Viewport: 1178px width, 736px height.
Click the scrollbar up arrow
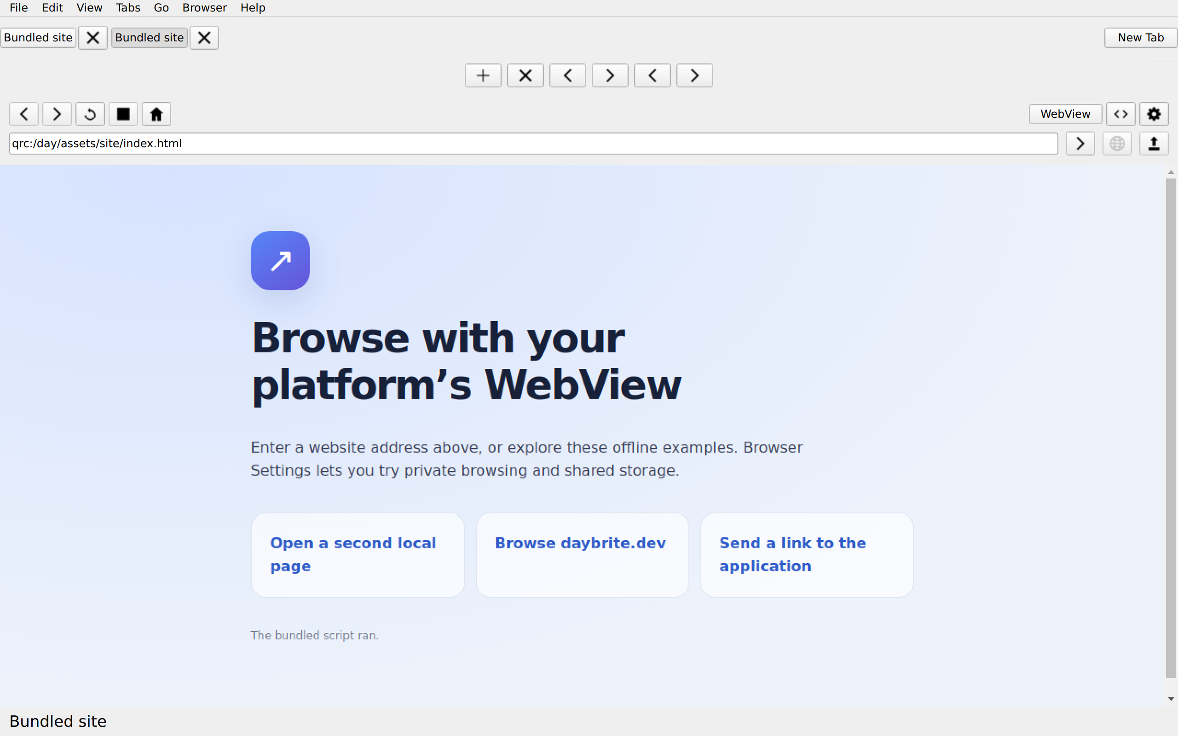point(1171,172)
